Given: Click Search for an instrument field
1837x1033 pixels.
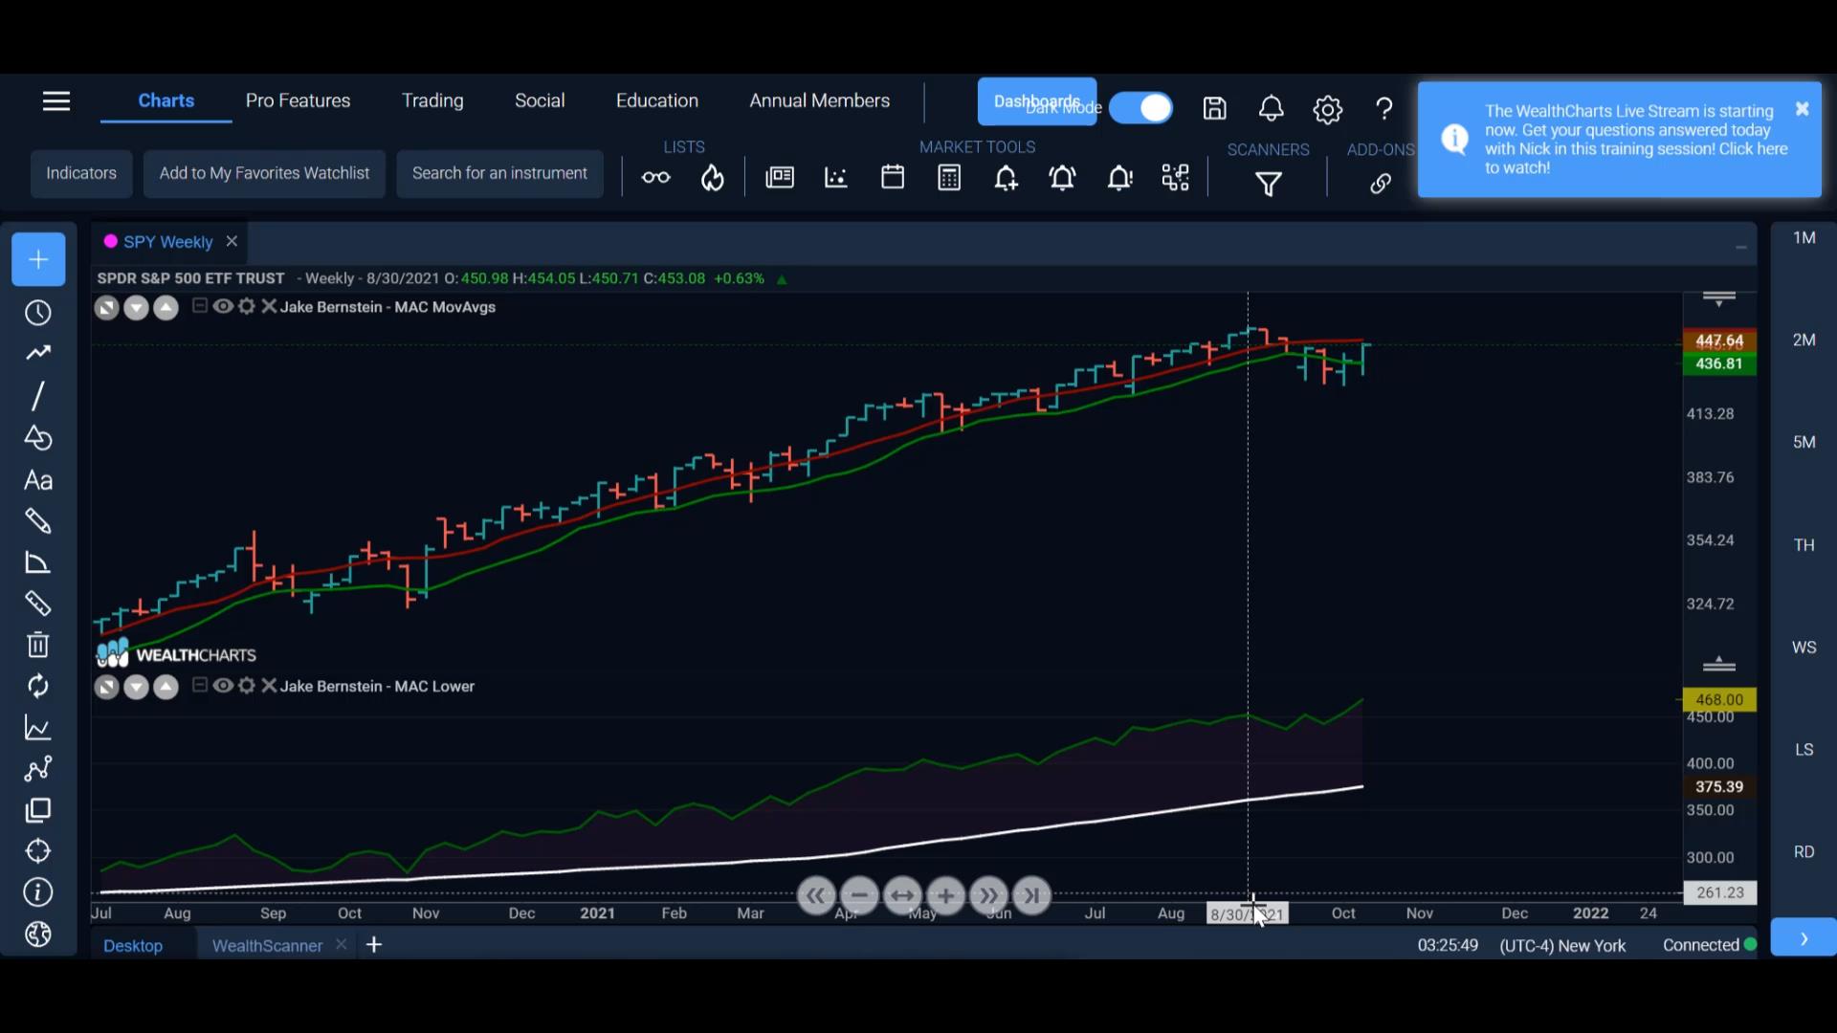Looking at the screenshot, I should click(x=499, y=173).
